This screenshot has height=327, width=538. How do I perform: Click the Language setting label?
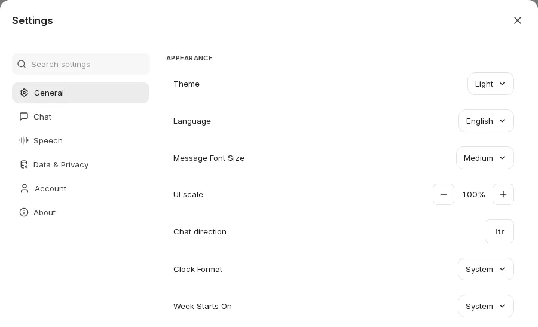192,121
